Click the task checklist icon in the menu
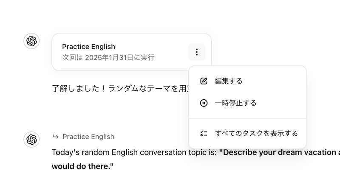The image size is (340, 185). pyautogui.click(x=204, y=133)
